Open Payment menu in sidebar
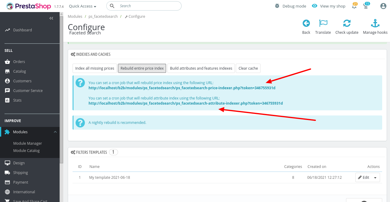 pyautogui.click(x=20, y=182)
